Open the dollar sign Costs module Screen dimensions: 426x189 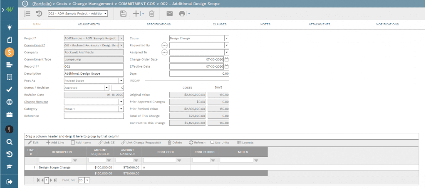(9, 52)
